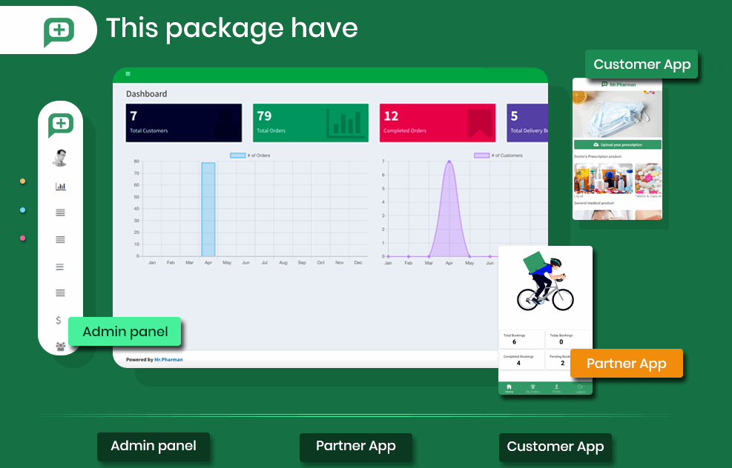
Task: Click the hamburger menu in dashboard header
Action: tap(128, 73)
